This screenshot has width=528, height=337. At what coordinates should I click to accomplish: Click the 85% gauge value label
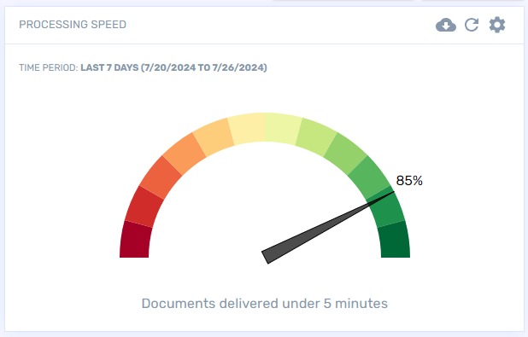point(409,181)
